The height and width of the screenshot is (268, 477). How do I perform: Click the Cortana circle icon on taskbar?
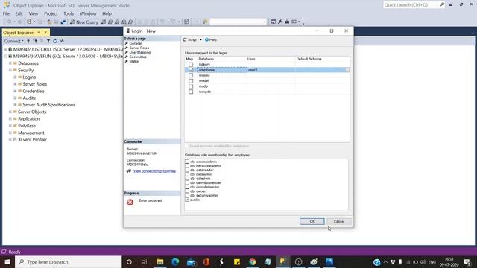click(x=129, y=261)
